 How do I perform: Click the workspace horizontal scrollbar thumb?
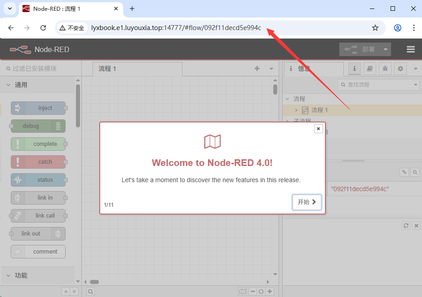pos(94,282)
